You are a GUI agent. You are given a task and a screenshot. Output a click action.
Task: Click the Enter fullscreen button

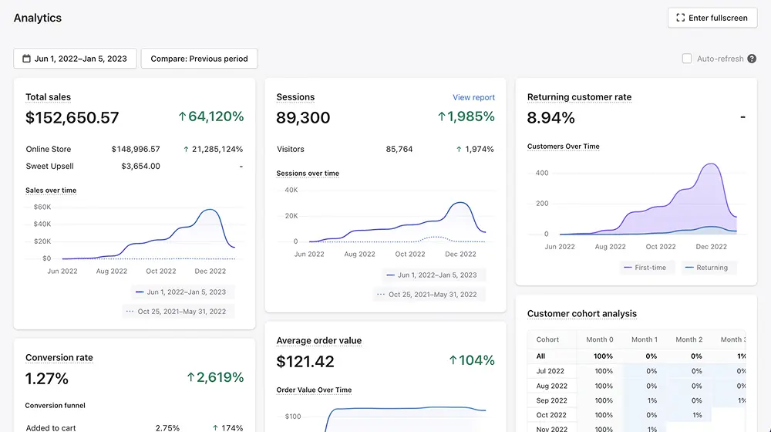coord(712,18)
